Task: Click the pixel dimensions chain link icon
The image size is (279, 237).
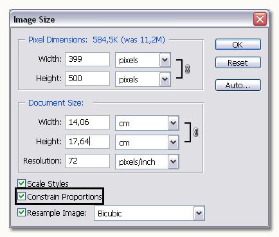Action: click(187, 69)
